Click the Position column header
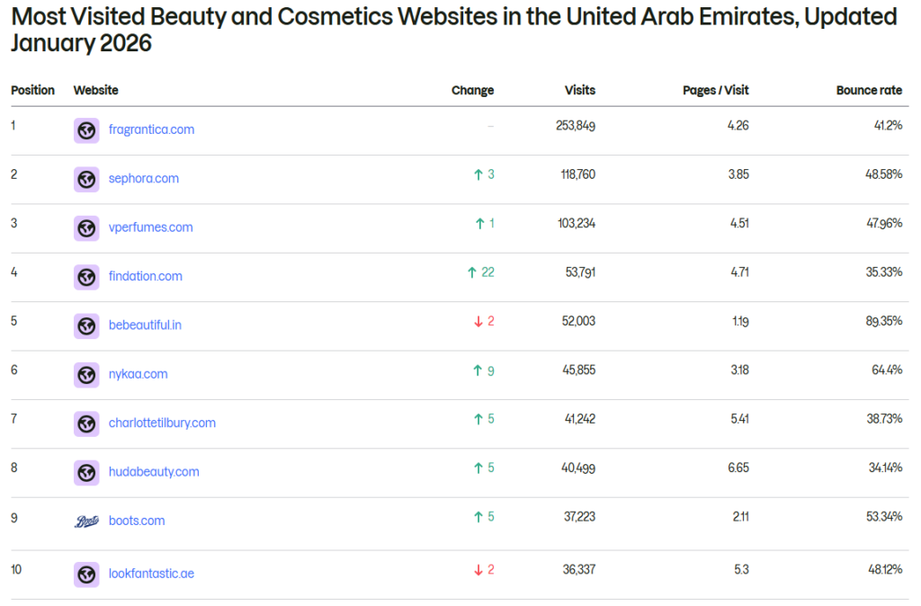This screenshot has height=606, width=921. [33, 90]
